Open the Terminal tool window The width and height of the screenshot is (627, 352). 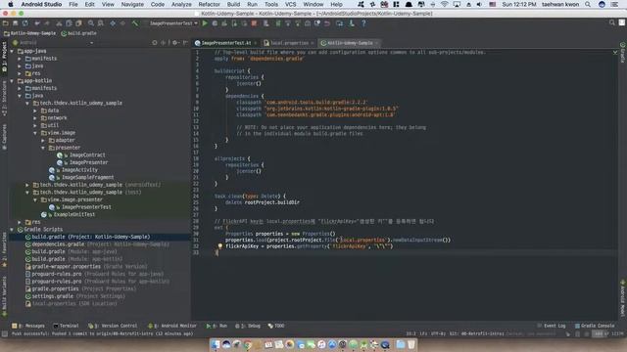pos(66,326)
